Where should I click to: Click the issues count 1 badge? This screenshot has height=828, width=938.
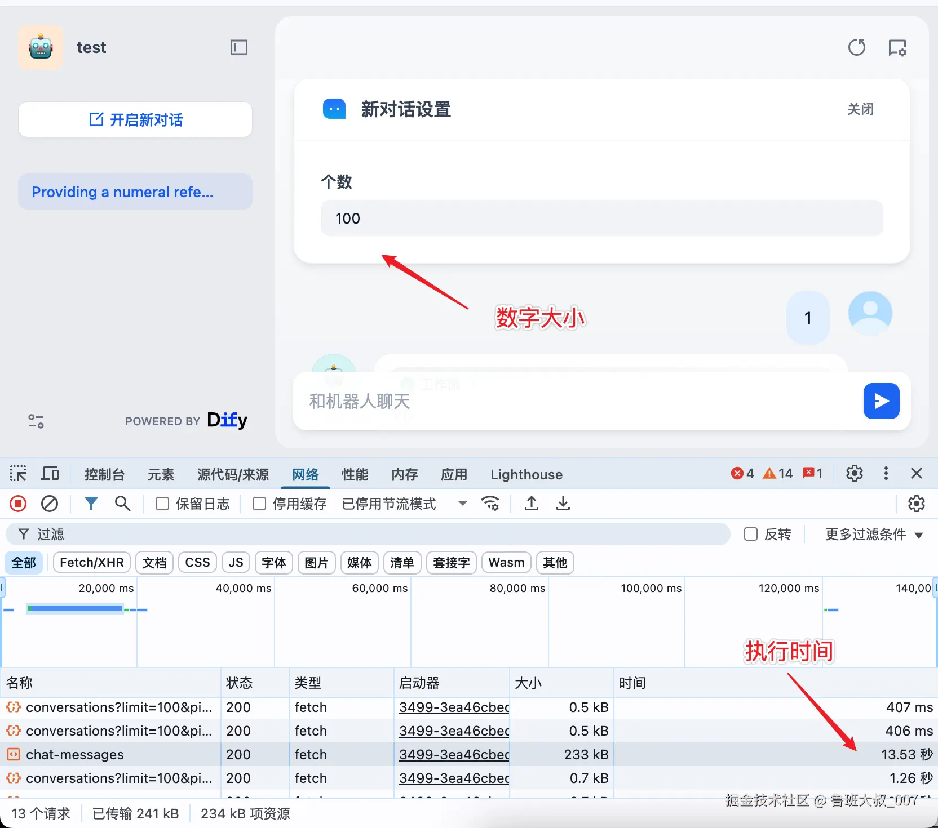pos(813,473)
